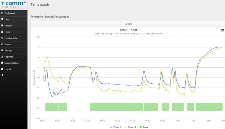Toggle the Temp 1 series in legend
225x129 pixels.
click(115, 127)
